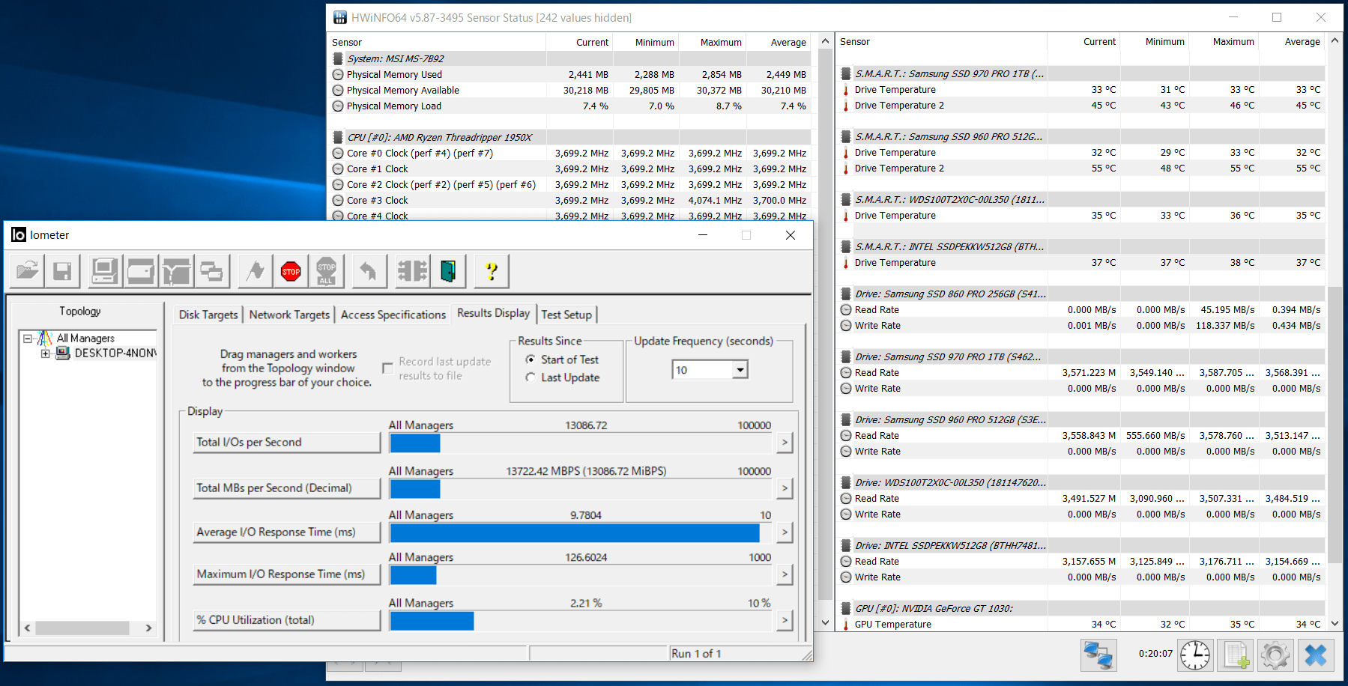The image size is (1348, 686).
Task: Open Iometer help (question mark icon)
Action: coord(492,271)
